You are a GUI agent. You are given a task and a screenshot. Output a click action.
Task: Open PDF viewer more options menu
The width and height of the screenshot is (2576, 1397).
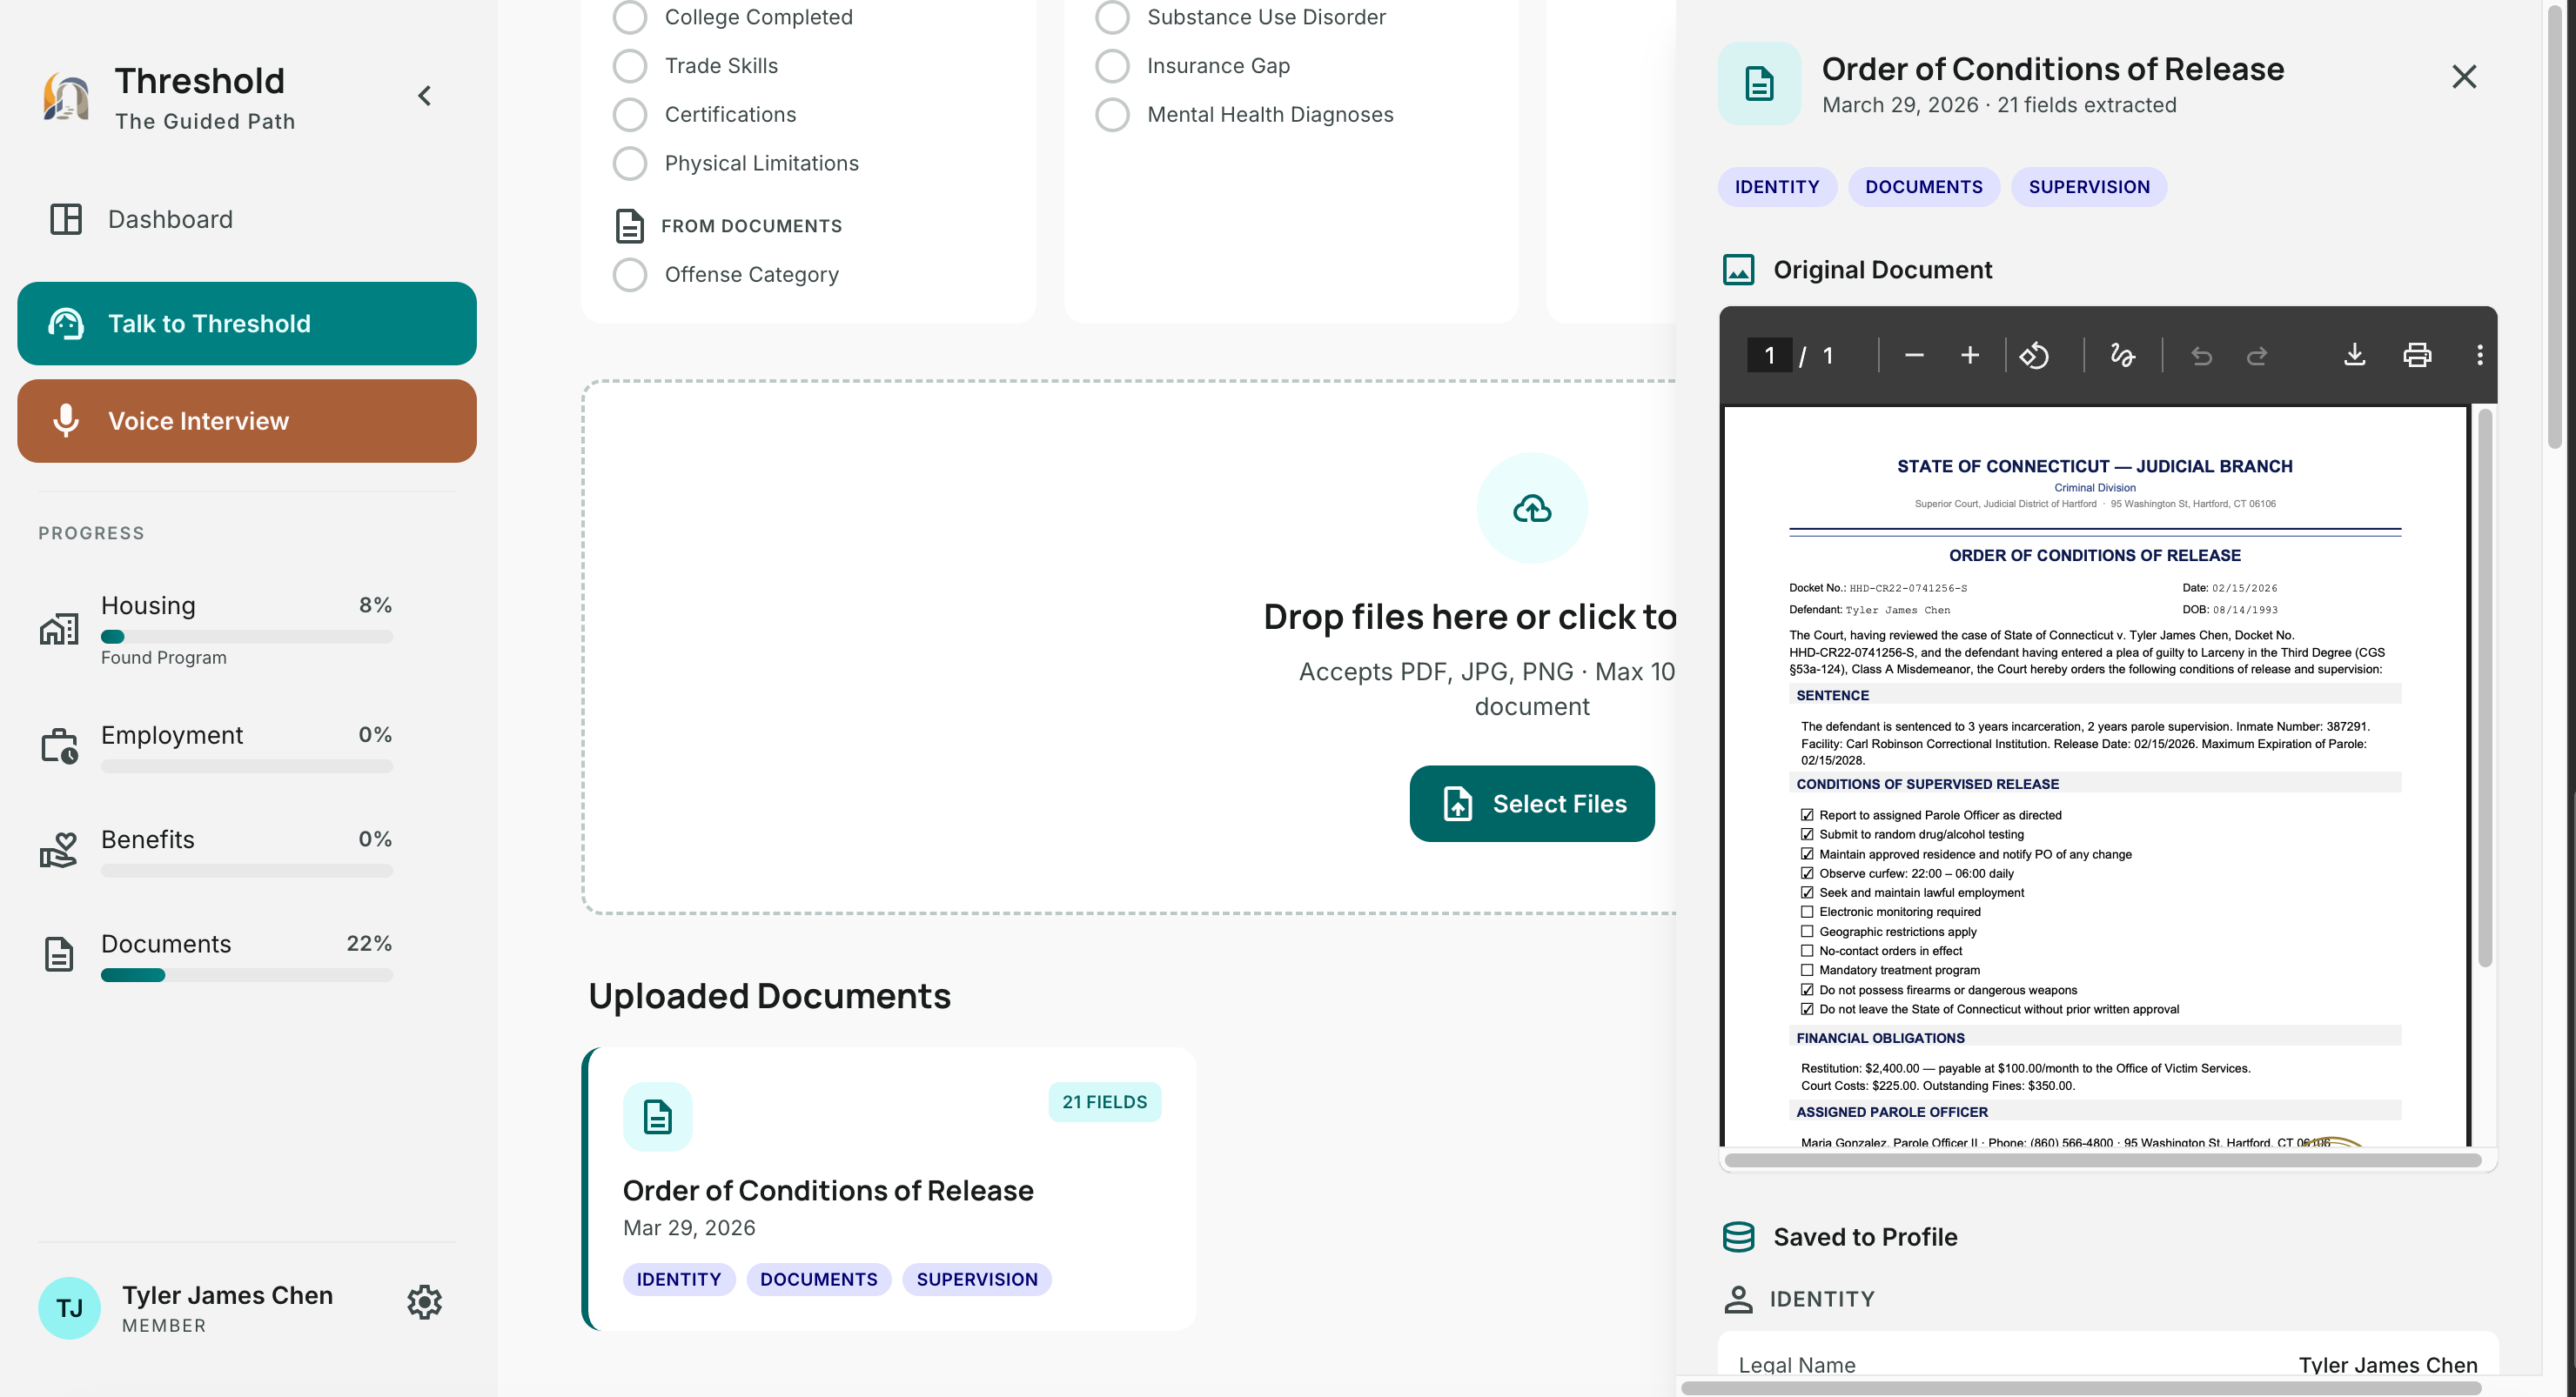2479,356
